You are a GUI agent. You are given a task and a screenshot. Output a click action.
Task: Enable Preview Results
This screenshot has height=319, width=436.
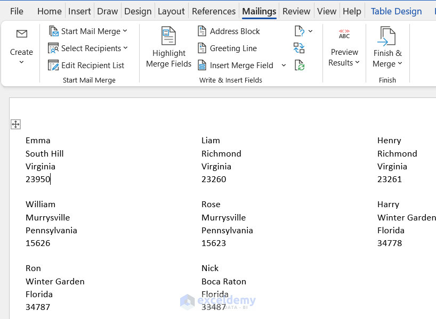point(344,47)
